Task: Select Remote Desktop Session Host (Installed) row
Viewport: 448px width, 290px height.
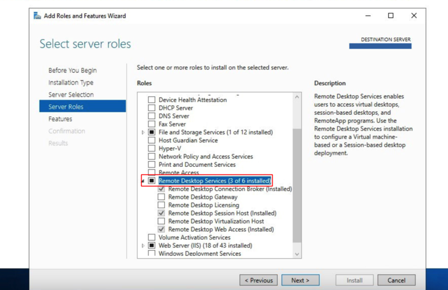Action: pos(222,213)
